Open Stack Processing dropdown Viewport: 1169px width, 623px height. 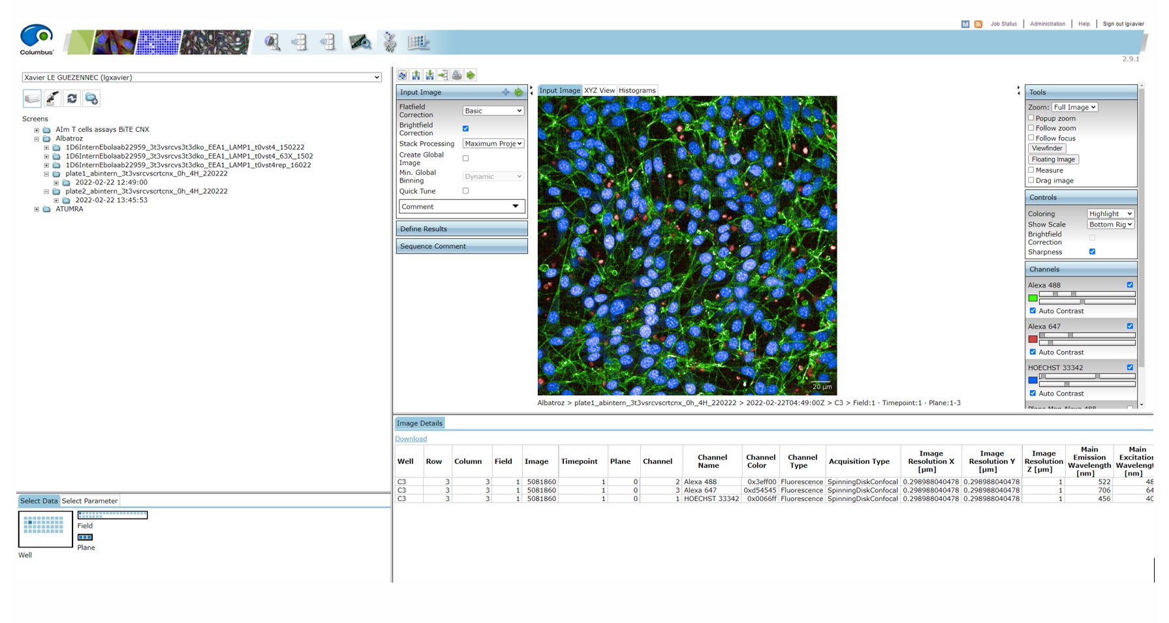493,144
